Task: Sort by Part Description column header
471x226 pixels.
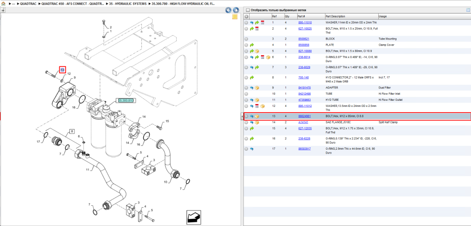Action: pos(351,16)
